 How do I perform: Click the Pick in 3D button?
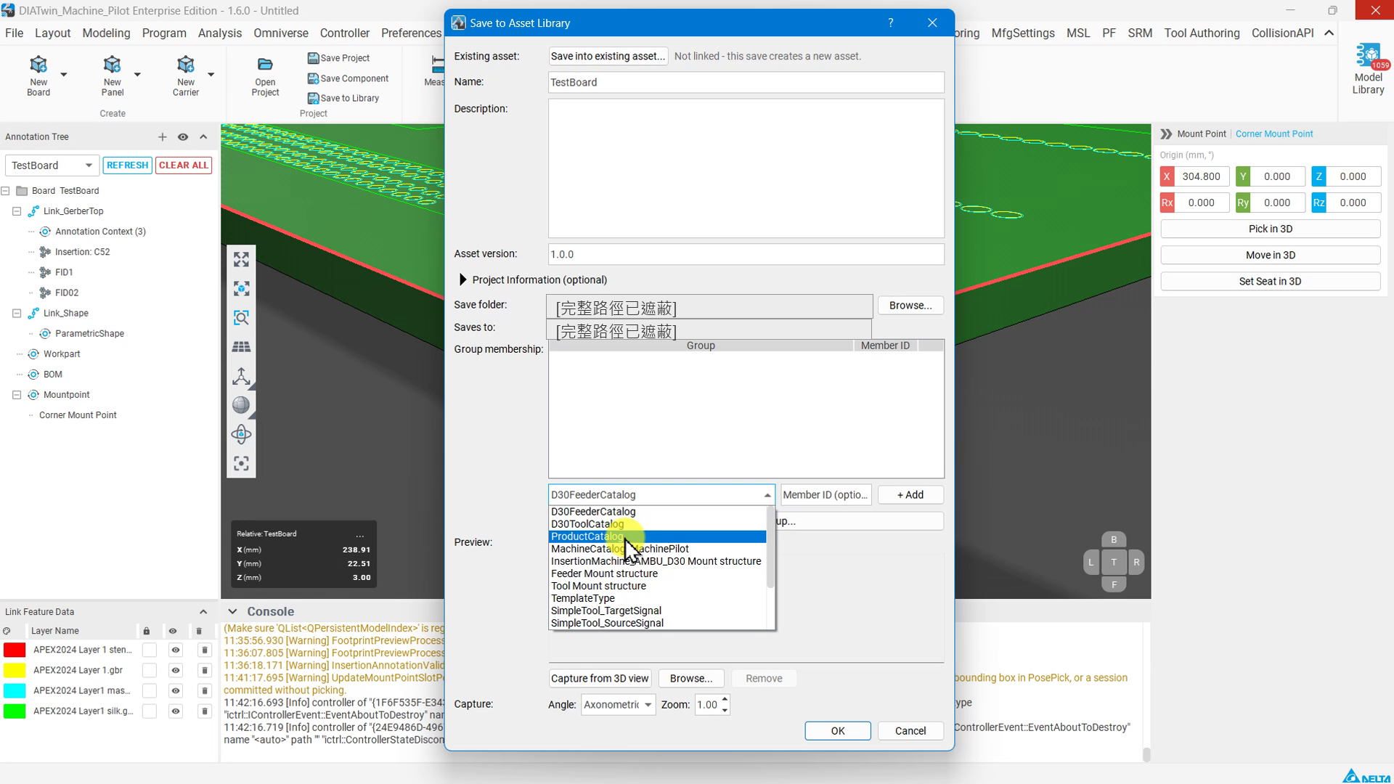1270,229
